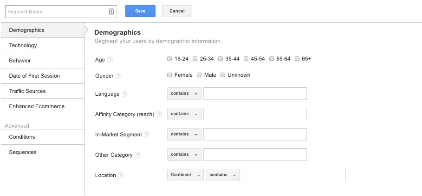Screen dimensions: 422x196
Task: Click Affinity Category help icon
Action: pyautogui.click(x=159, y=114)
